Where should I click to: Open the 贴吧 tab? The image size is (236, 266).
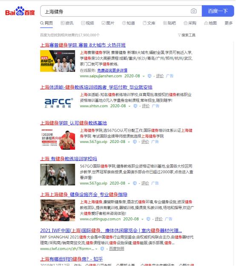coord(169,23)
